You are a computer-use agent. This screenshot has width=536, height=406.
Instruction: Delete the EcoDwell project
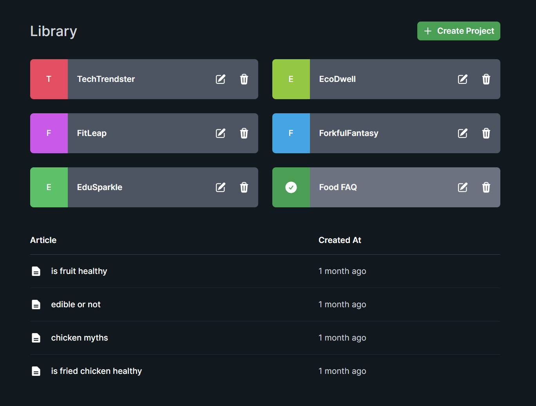[486, 79]
